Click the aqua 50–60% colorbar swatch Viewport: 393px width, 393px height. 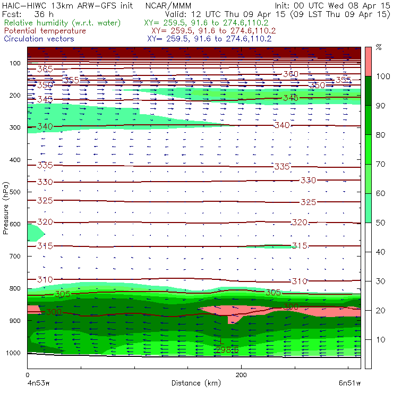[x=368, y=208]
